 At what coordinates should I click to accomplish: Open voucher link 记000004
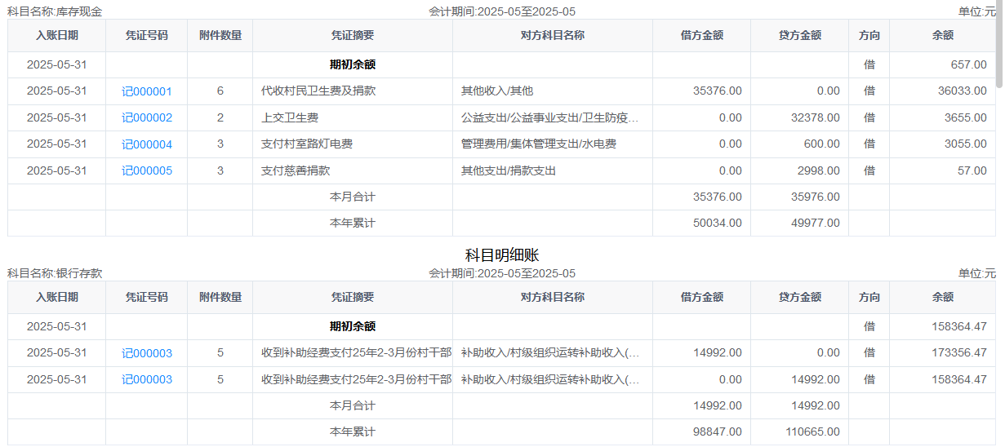[147, 144]
